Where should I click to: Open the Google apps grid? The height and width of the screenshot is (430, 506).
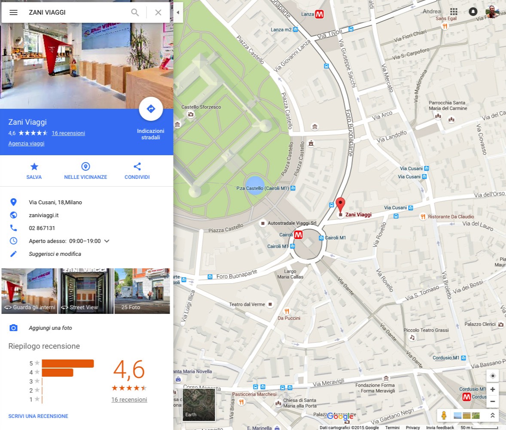coord(454,12)
